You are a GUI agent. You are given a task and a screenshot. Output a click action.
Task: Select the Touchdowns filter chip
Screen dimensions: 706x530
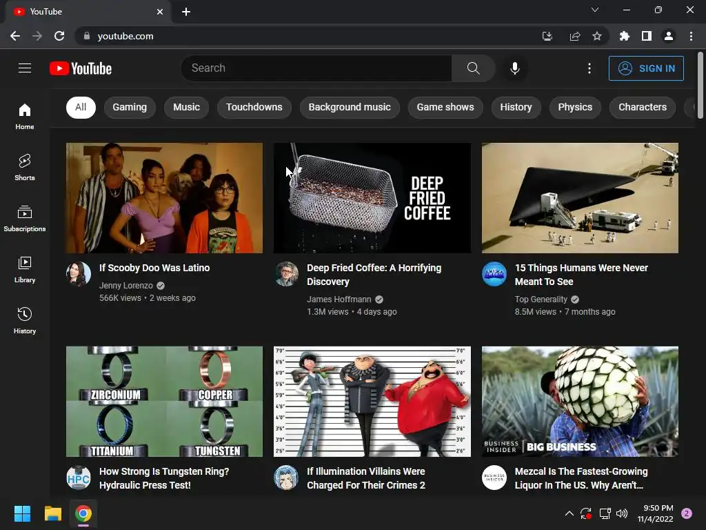click(254, 107)
